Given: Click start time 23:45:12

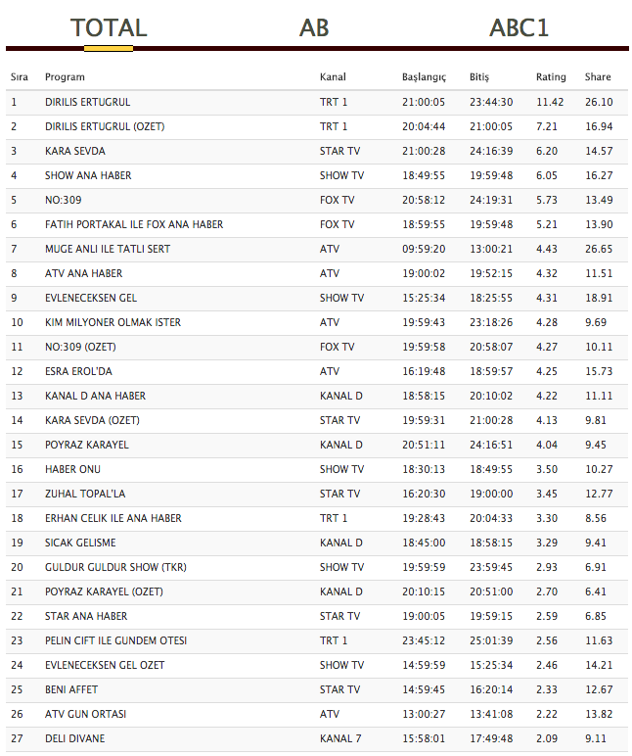Looking at the screenshot, I should (x=424, y=640).
